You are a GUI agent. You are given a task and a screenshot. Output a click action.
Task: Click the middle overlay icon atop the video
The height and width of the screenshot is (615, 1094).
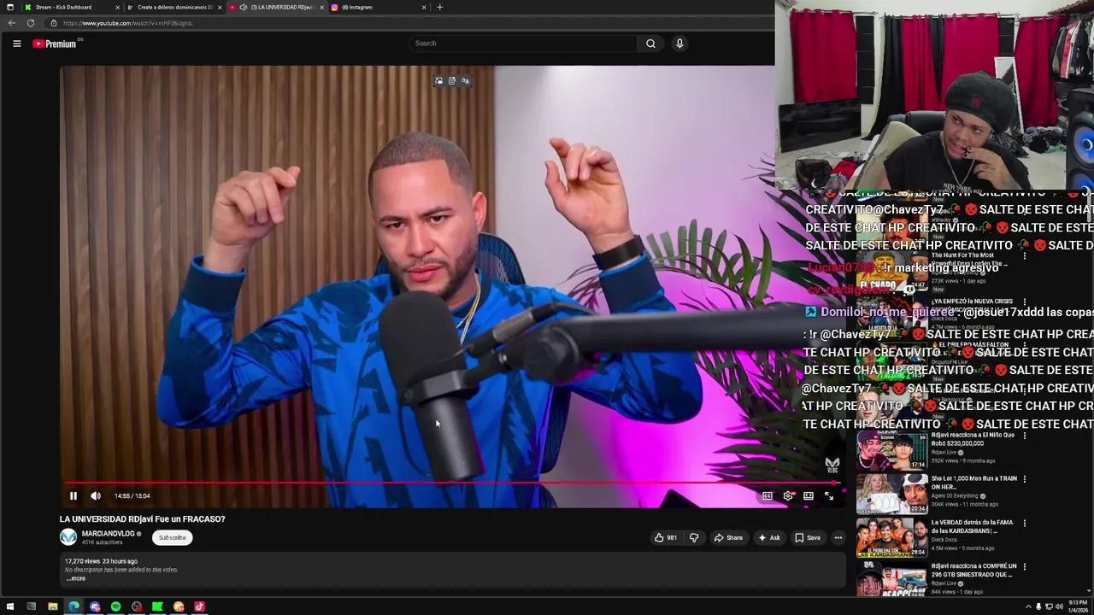click(x=452, y=81)
